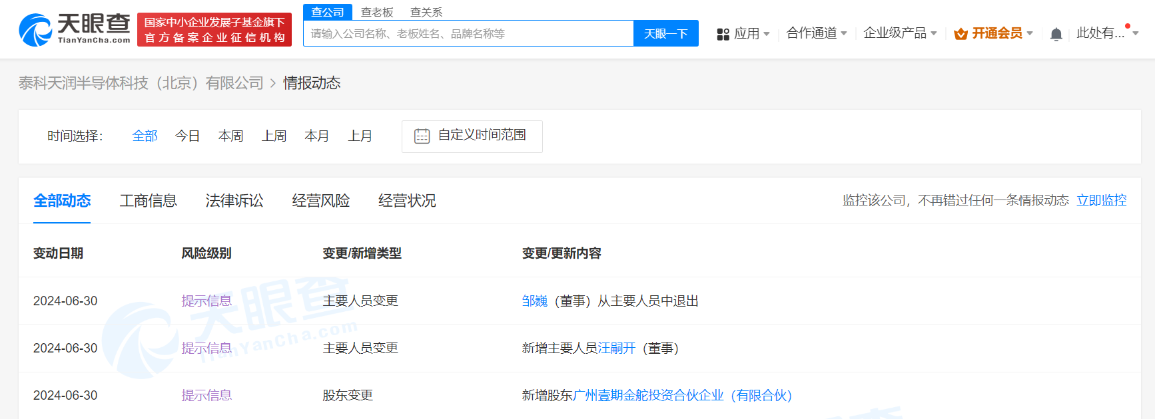
Task: Click the notification bell icon
Action: coord(1056,34)
